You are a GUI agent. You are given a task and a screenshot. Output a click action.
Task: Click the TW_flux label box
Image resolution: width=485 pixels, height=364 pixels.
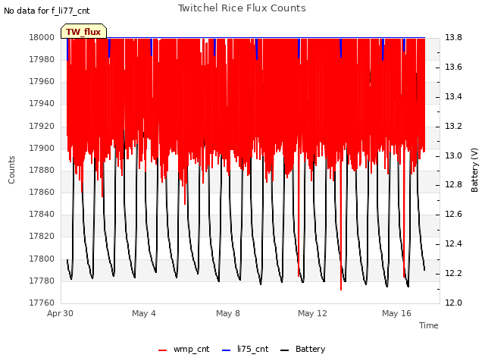83,31
